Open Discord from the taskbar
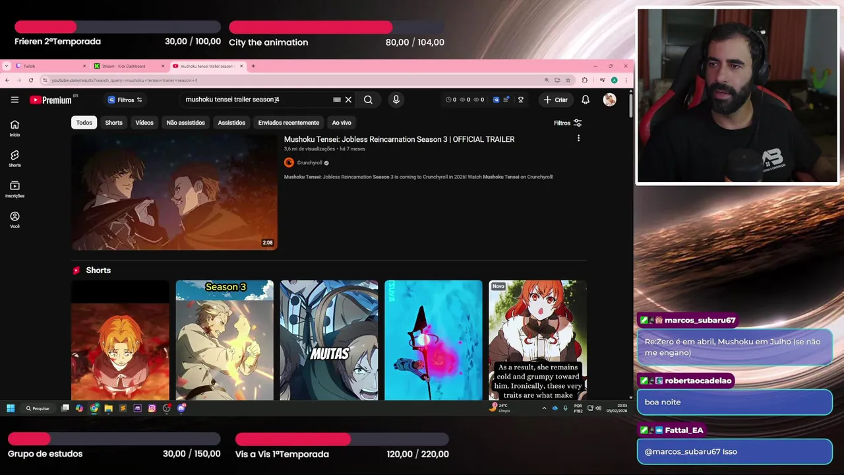 click(x=181, y=408)
